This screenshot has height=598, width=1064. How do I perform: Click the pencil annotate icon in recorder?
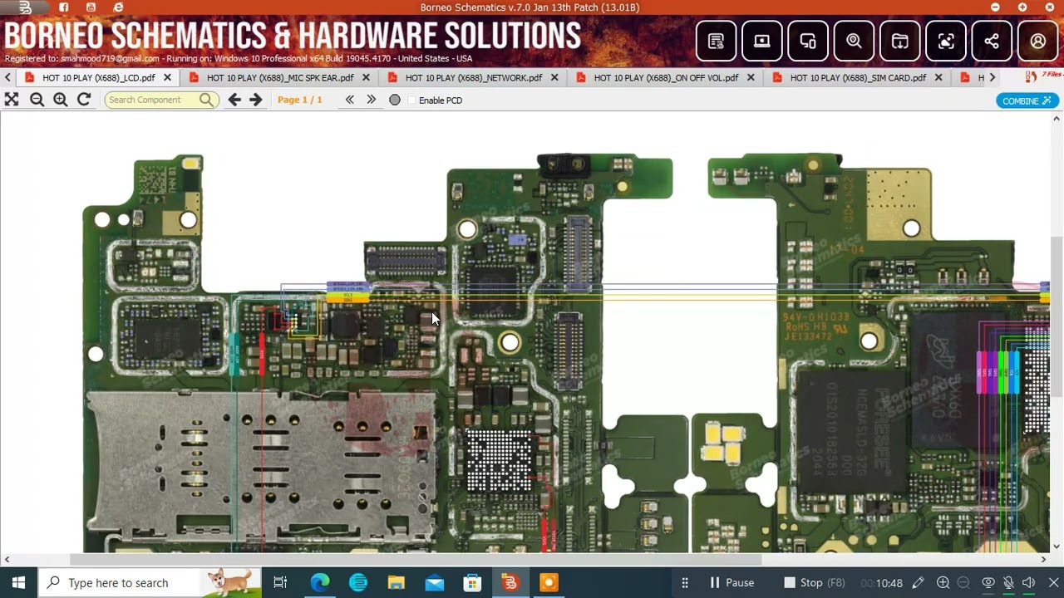(x=918, y=583)
